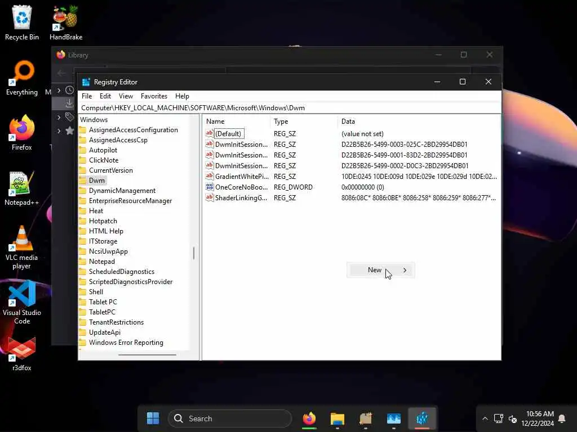The image size is (577, 432).
Task: Click the tree pane horizontal scrollbar
Action: click(147, 355)
